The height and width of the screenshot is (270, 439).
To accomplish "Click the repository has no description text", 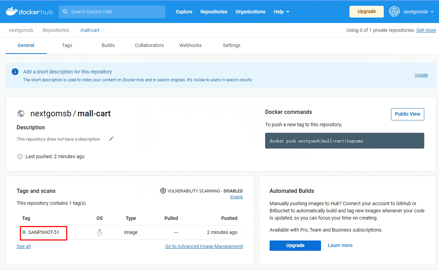I will coord(58,139).
